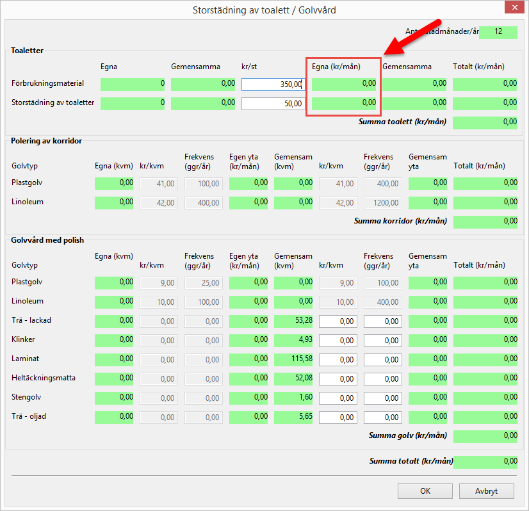Screen dimensions: 529x511
Task: Close the Storstädning av toalett dialog
Action: click(514, 10)
